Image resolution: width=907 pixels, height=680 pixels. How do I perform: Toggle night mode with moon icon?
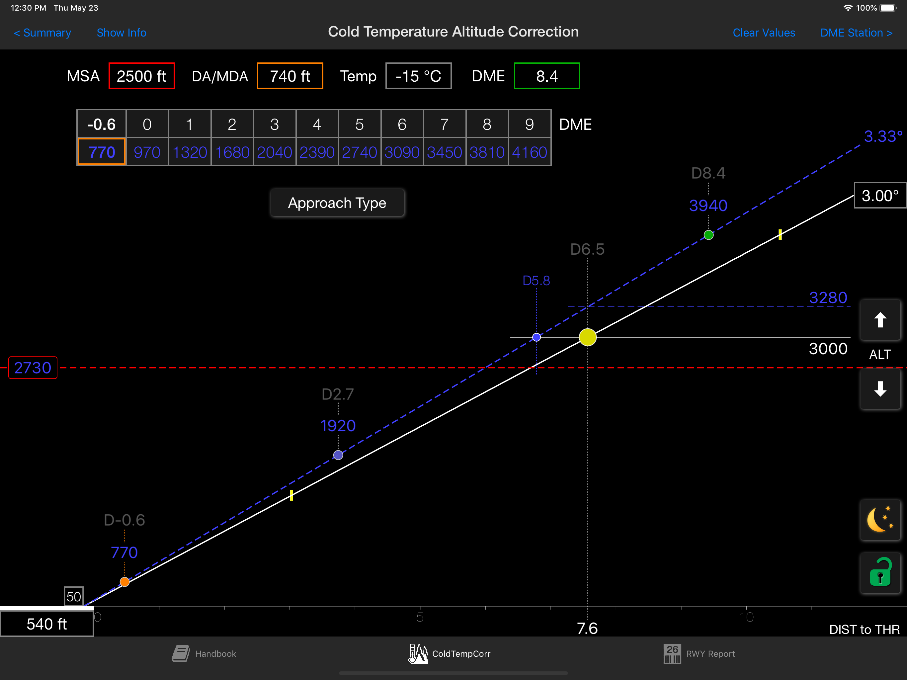click(x=880, y=520)
